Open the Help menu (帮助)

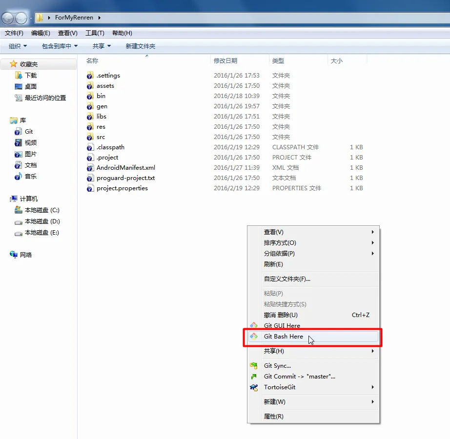click(x=122, y=33)
